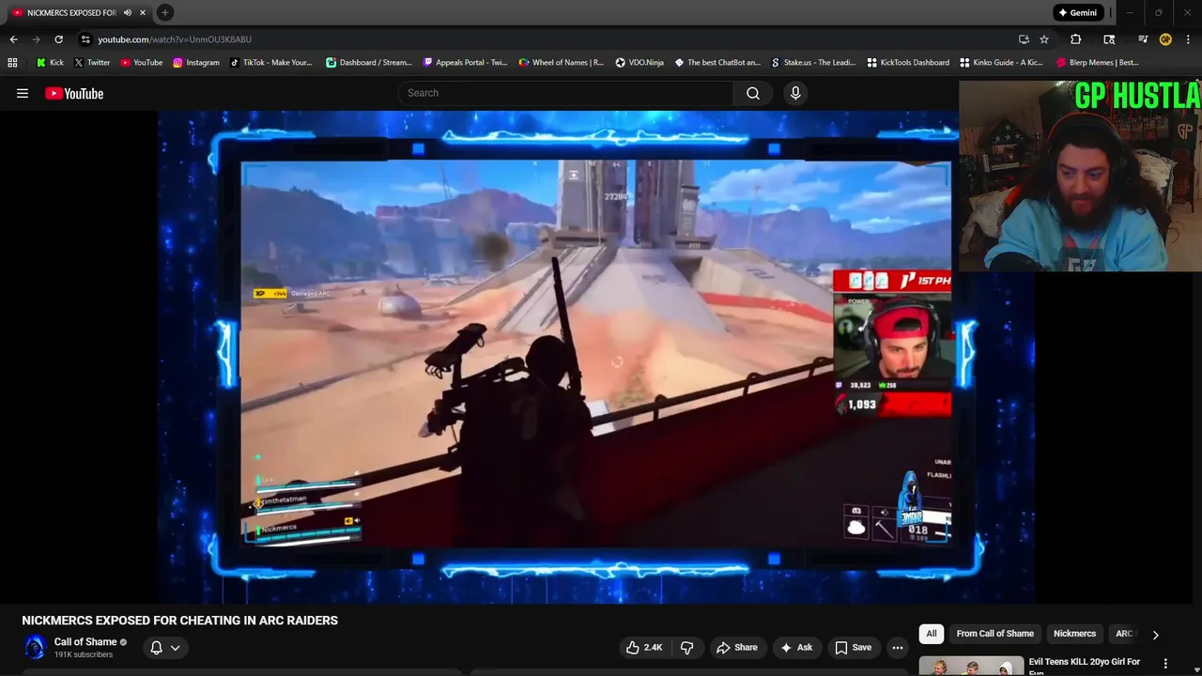Open the Twitter bookmark
The image size is (1202, 676).
[x=91, y=63]
